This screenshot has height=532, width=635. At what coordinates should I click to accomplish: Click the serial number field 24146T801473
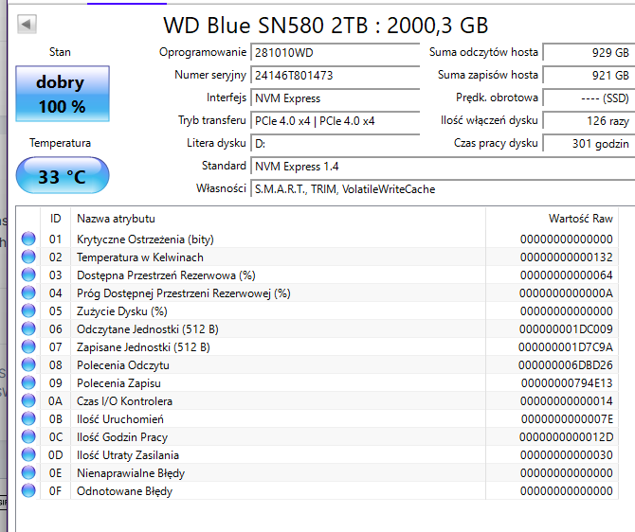click(x=335, y=75)
